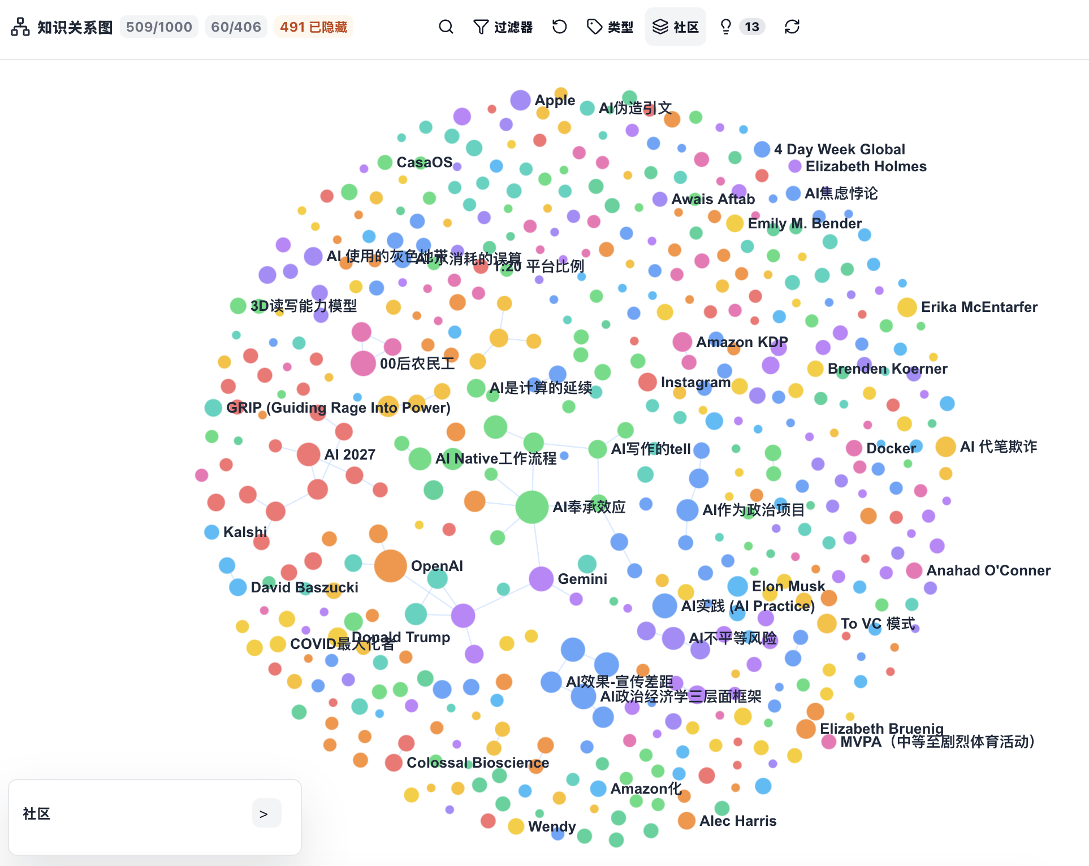Click the 509/1000 node count badge

point(159,27)
